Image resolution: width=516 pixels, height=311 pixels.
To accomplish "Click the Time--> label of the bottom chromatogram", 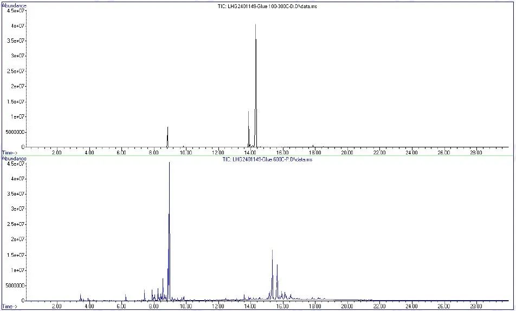I will click(10, 307).
